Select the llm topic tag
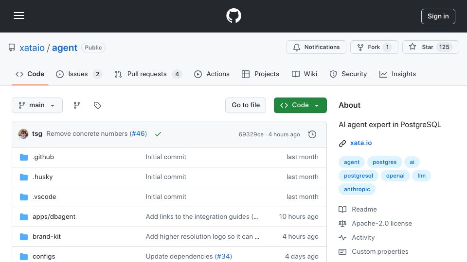This screenshot has width=467, height=262. click(x=421, y=176)
